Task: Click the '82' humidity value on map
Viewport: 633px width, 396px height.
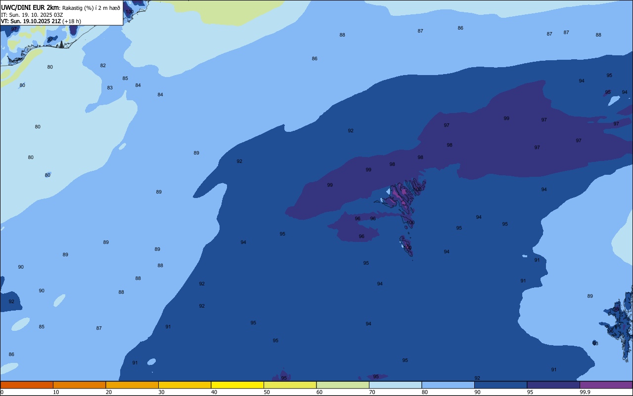Action: click(x=103, y=66)
